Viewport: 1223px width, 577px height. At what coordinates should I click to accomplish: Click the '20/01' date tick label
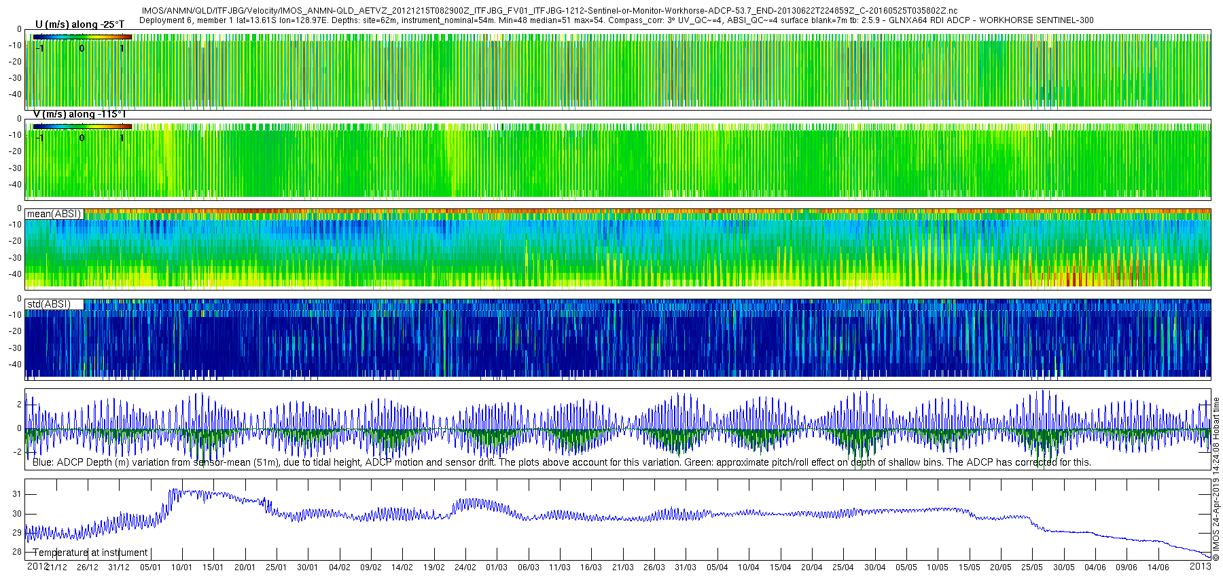tap(245, 567)
